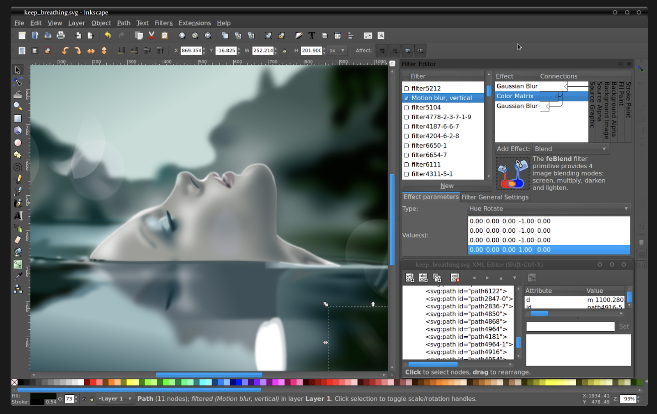Open the Filters menu
The image size is (657, 414).
pyautogui.click(x=163, y=23)
